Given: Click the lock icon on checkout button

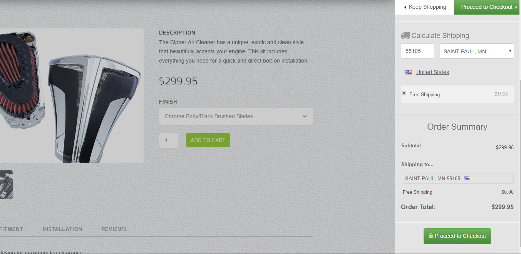Looking at the screenshot, I should pyautogui.click(x=431, y=236).
